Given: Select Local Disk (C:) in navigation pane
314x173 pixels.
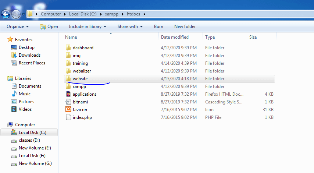Looking at the screenshot, I should pos(29,132).
